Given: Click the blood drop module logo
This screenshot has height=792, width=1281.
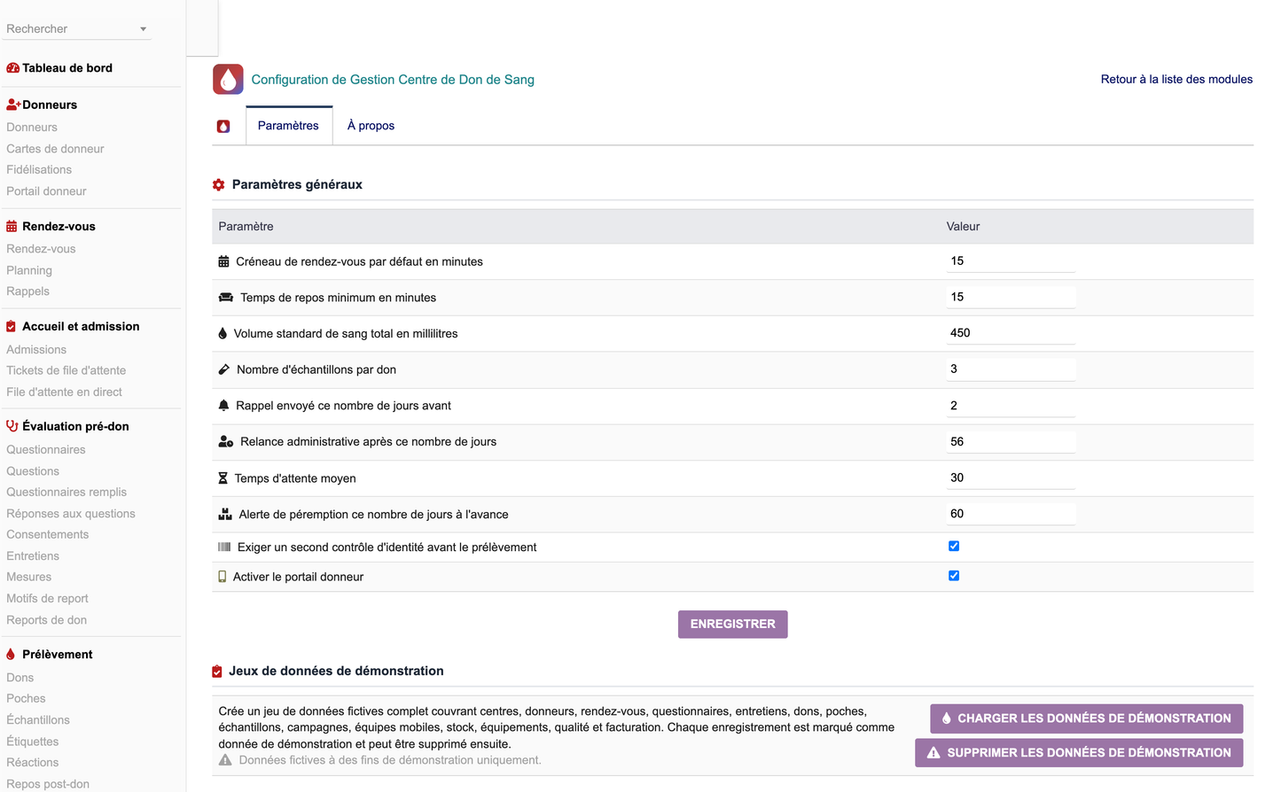Looking at the screenshot, I should [228, 79].
